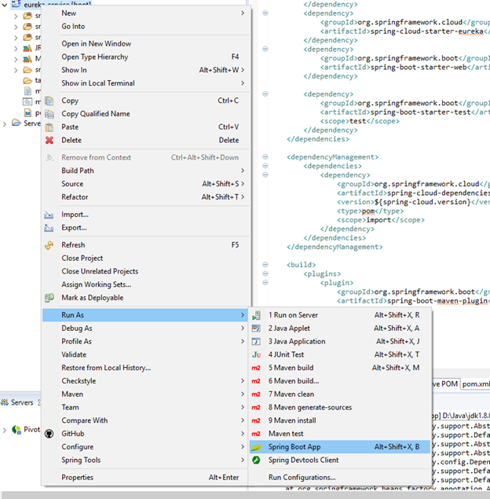Click the Paste clipboard icon

tap(49, 127)
